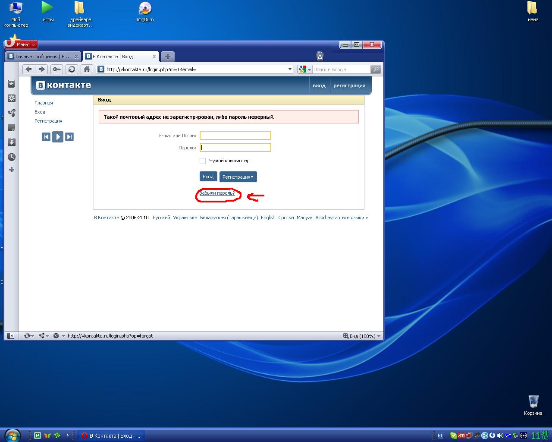Viewport: 552px width, 442px height.
Task: Open the Windows Start button
Action: (12, 435)
